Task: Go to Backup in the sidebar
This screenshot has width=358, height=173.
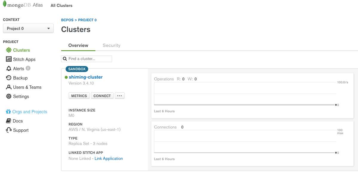Action: [20, 78]
